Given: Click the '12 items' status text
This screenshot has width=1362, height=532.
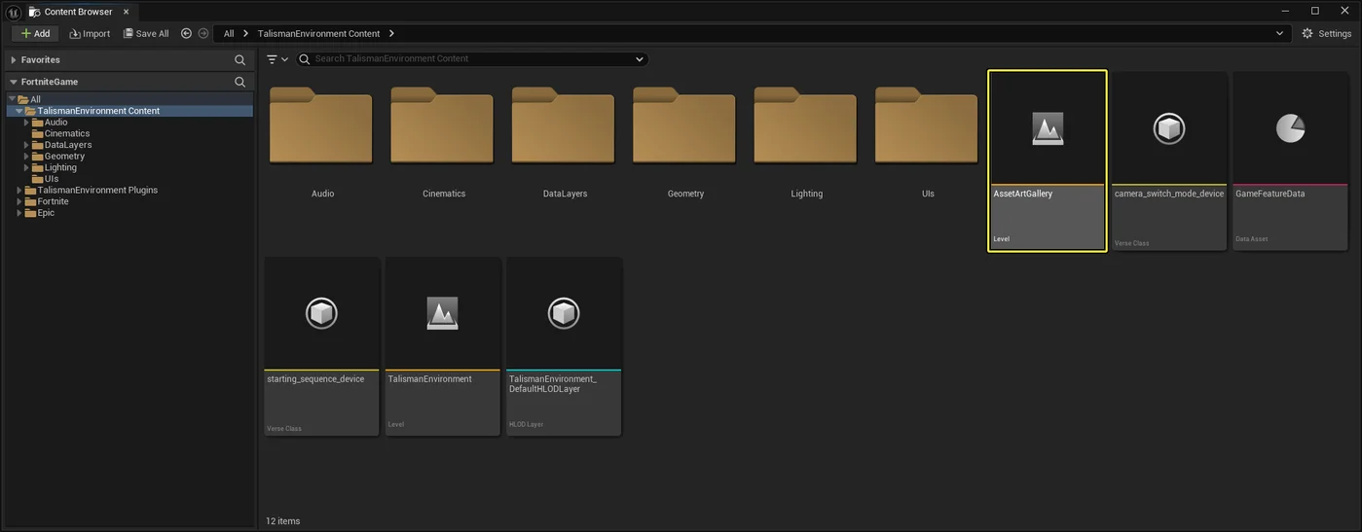Looking at the screenshot, I should pyautogui.click(x=283, y=521).
